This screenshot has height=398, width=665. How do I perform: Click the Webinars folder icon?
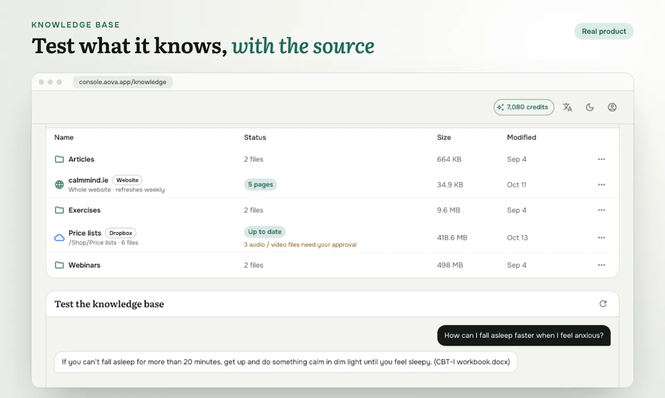point(59,265)
